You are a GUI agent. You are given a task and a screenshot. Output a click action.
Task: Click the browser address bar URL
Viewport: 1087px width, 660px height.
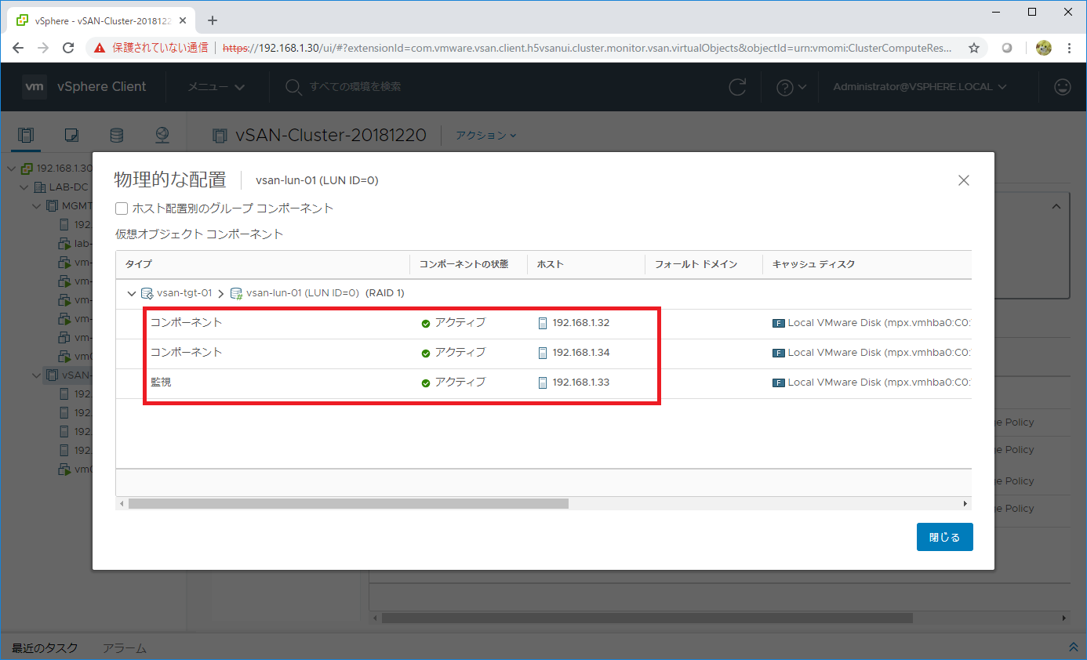588,48
